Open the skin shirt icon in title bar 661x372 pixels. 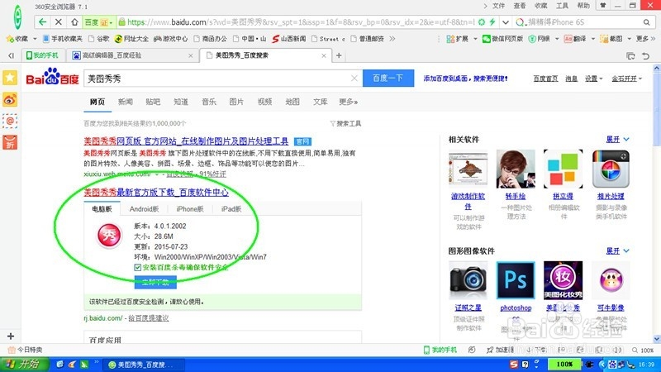(x=603, y=6)
